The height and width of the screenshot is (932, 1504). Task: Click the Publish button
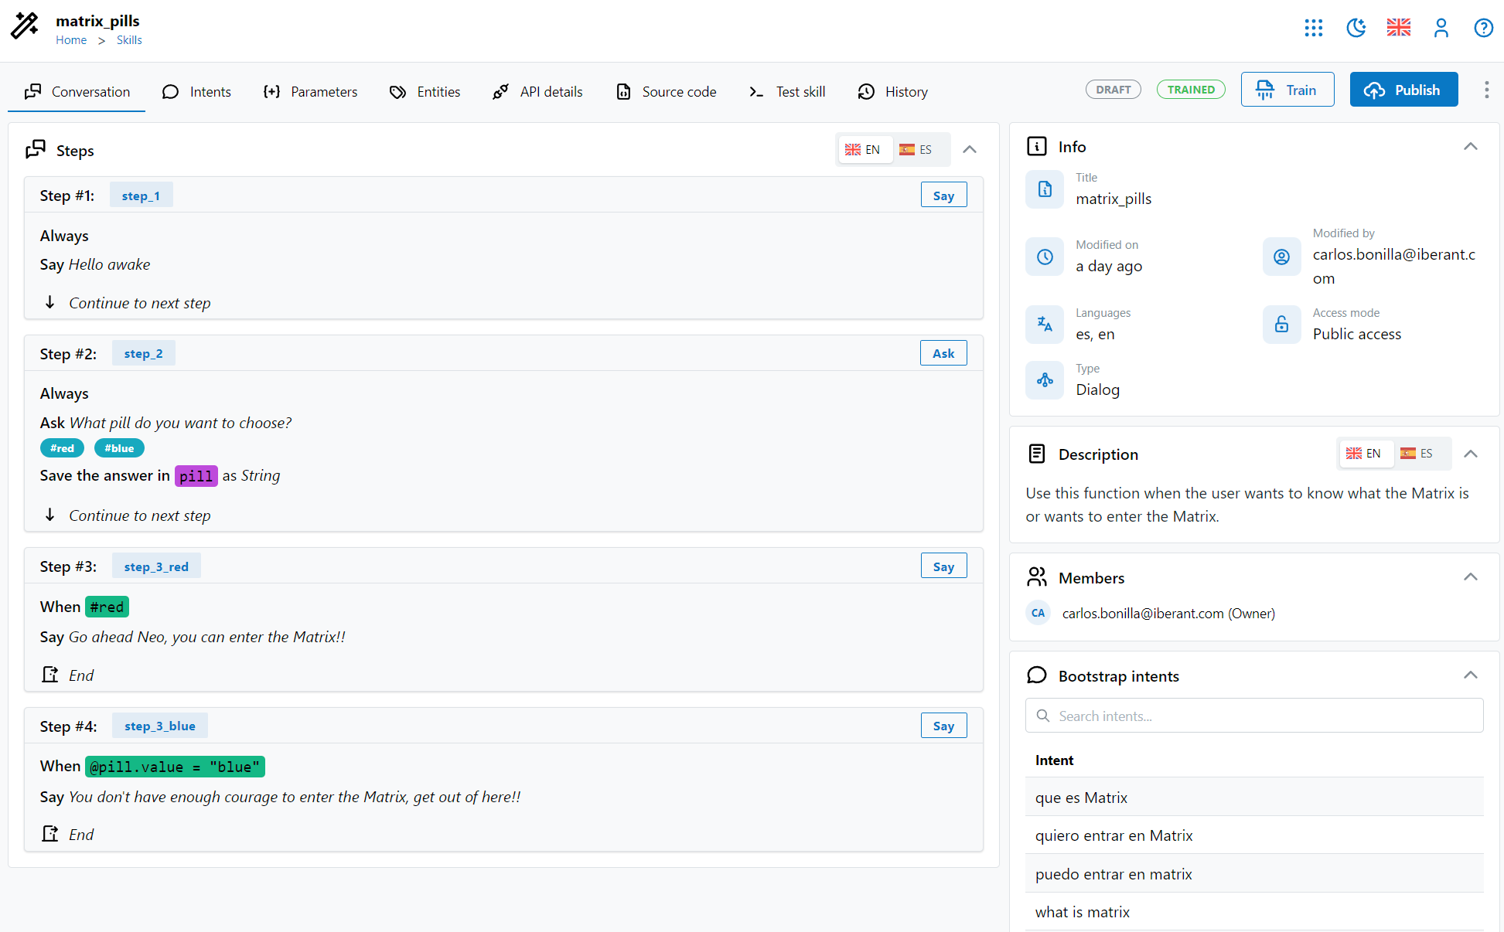click(x=1404, y=90)
